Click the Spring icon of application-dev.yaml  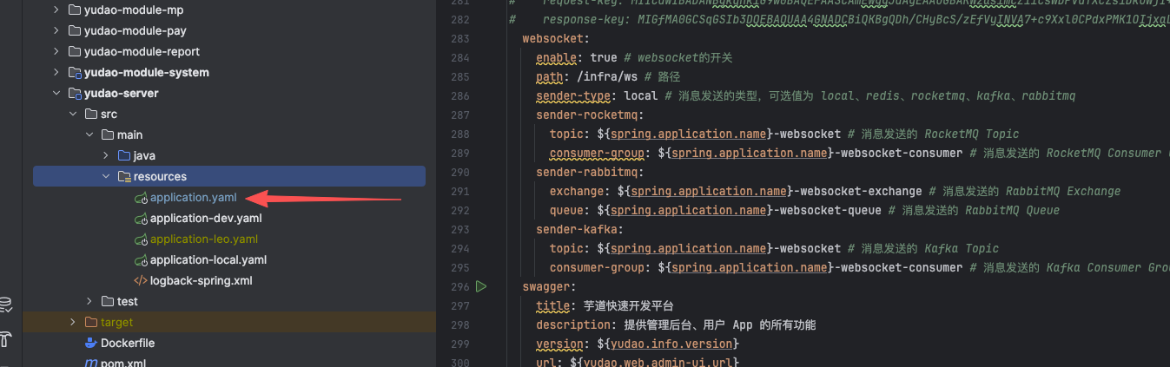tap(140, 219)
